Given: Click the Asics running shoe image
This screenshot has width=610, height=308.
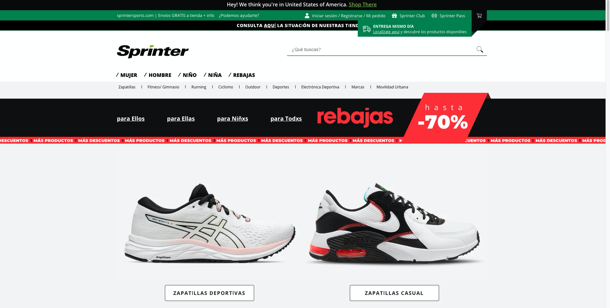Looking at the screenshot, I should [209, 223].
